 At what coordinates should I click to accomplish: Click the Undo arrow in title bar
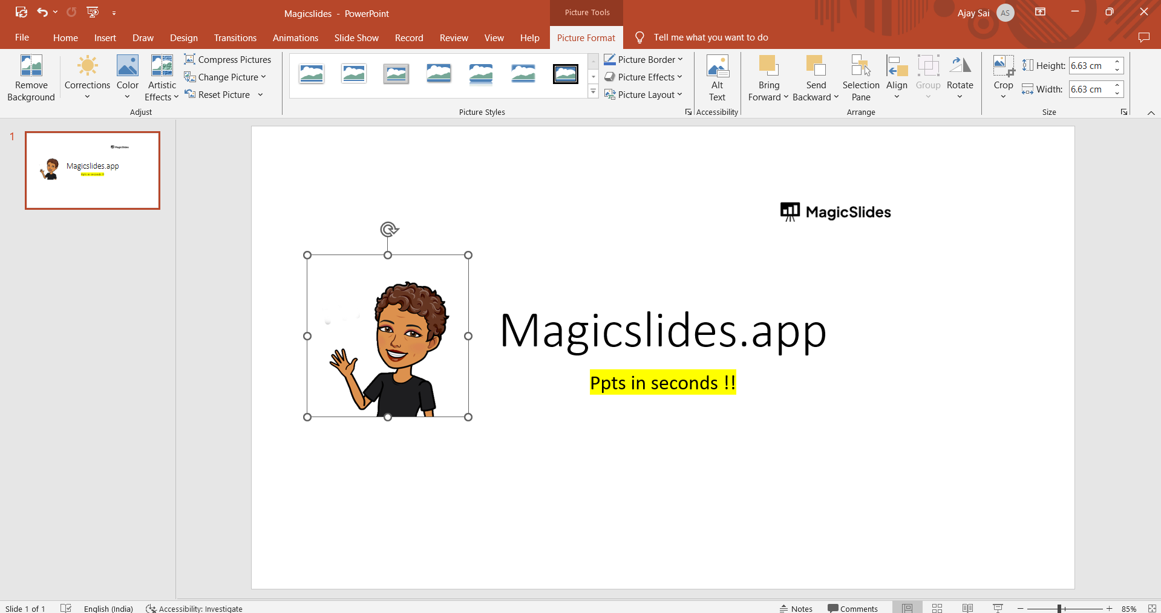(42, 12)
